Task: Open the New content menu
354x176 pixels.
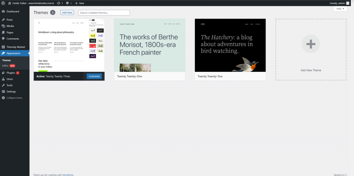Action: pos(80,3)
